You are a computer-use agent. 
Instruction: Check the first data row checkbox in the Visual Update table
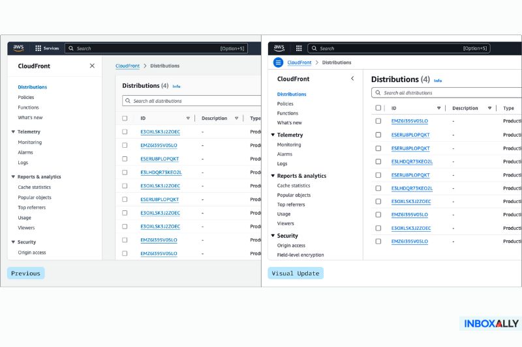tap(378, 121)
